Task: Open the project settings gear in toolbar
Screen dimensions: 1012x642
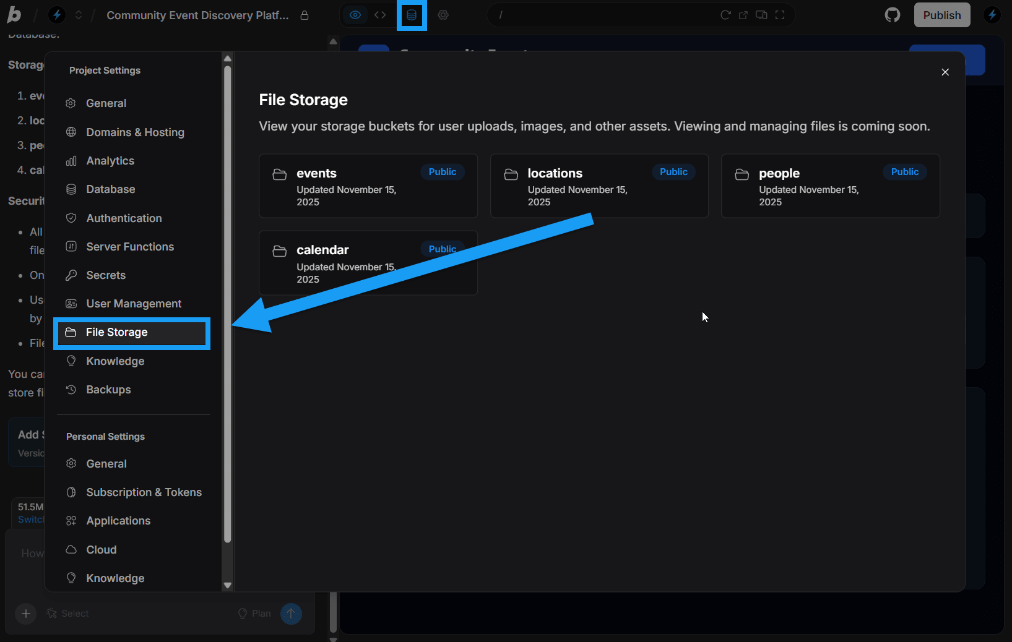Action: pyautogui.click(x=443, y=15)
